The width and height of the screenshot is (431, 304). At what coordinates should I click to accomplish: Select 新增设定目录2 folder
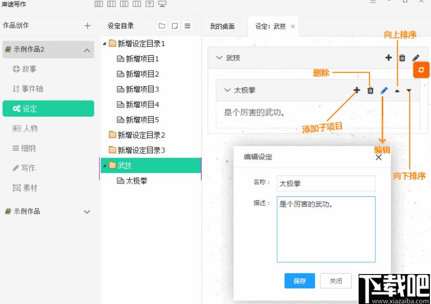[x=137, y=135]
